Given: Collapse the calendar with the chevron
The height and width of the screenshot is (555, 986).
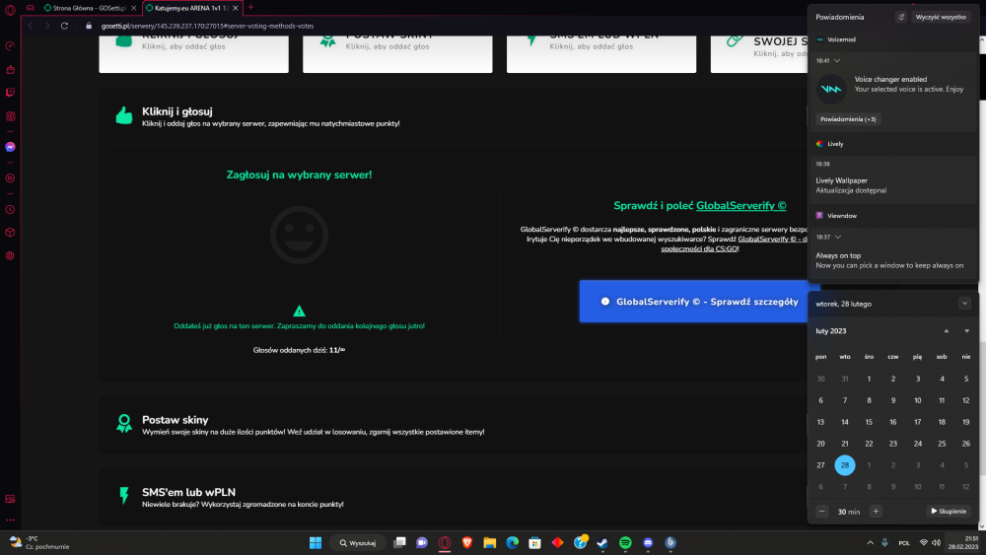Looking at the screenshot, I should [x=964, y=304].
